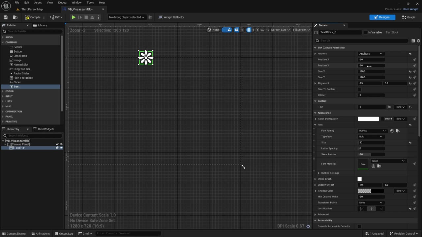Browse to Font Family asset icon
Viewport: 422px width, 237px height.
coord(398,131)
